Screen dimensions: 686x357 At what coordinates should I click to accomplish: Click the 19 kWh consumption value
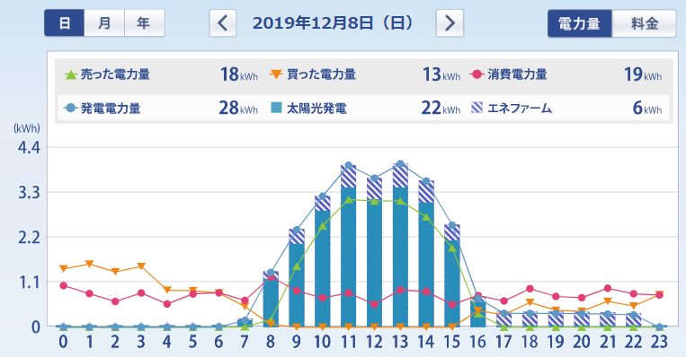tap(643, 74)
